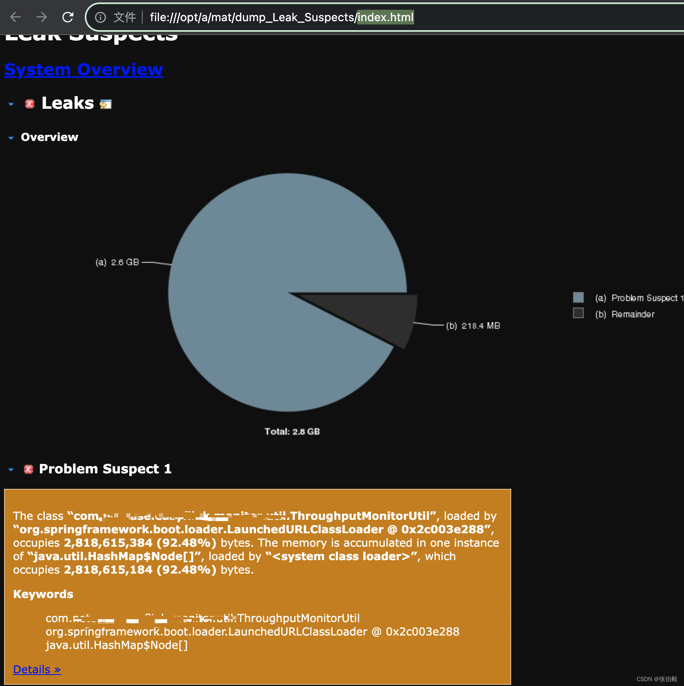Click the Problem Suspect 1 heading
This screenshot has width=684, height=686.
[x=105, y=469]
